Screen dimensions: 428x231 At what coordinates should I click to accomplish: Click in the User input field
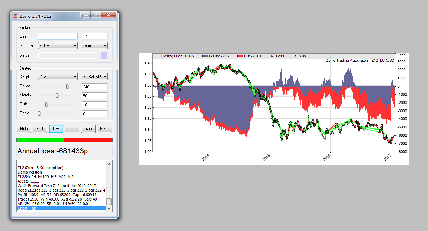[58, 36]
